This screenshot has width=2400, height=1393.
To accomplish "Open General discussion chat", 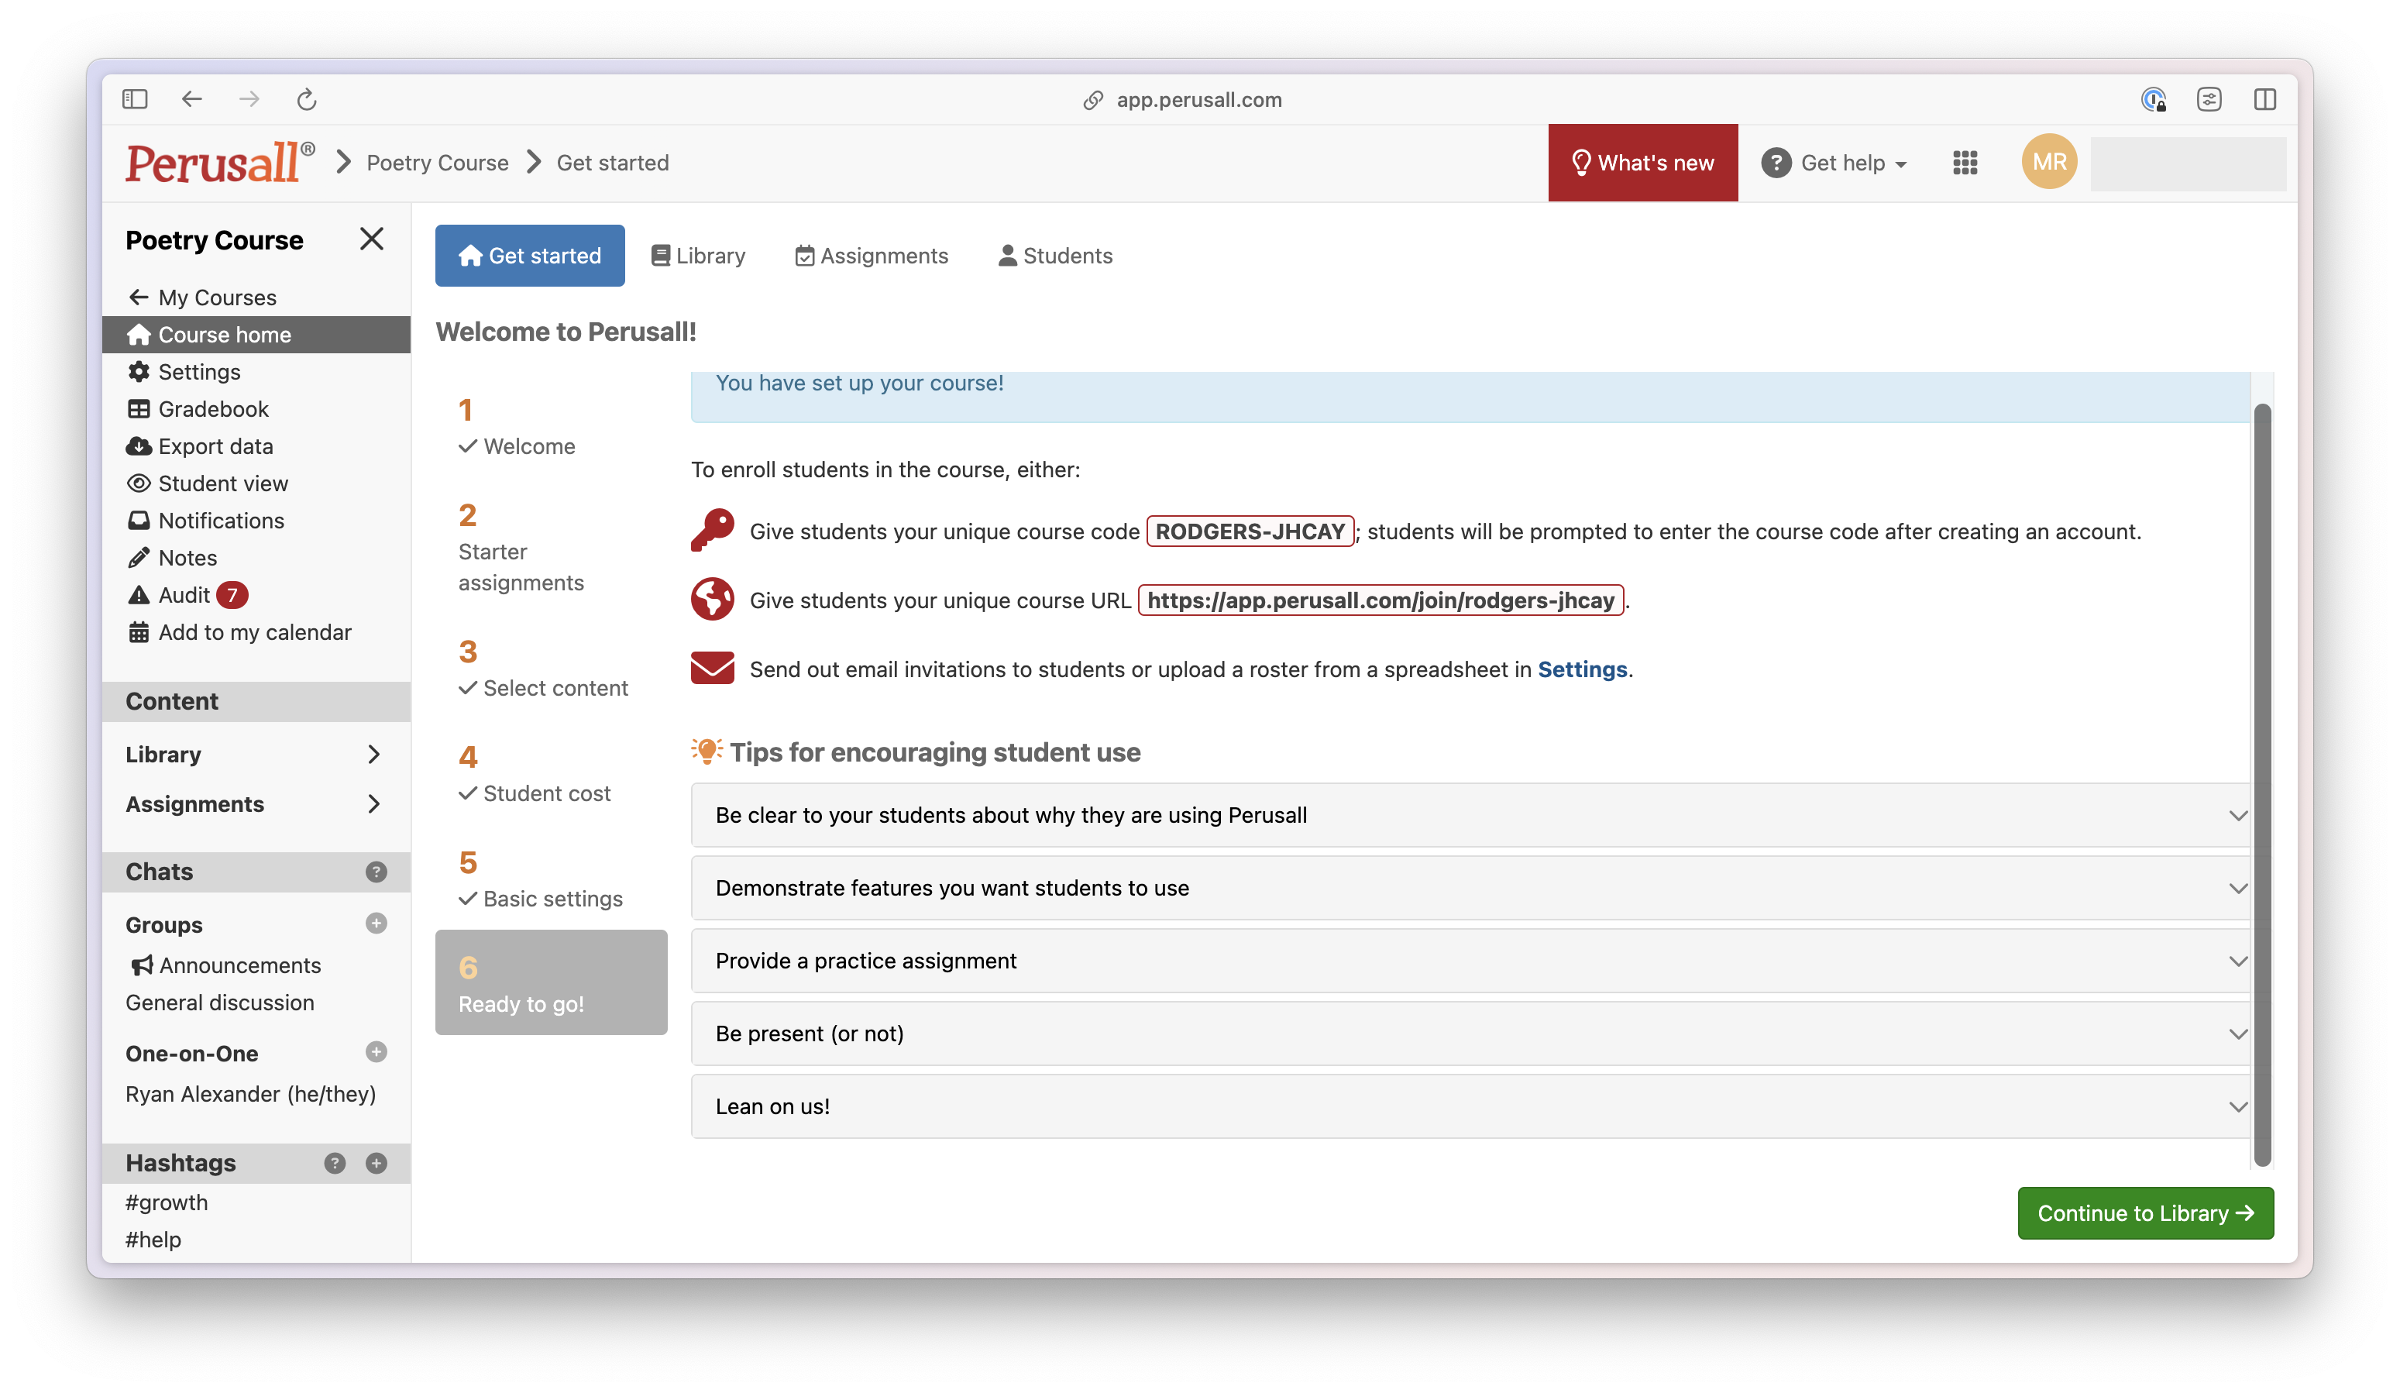I will click(220, 1003).
